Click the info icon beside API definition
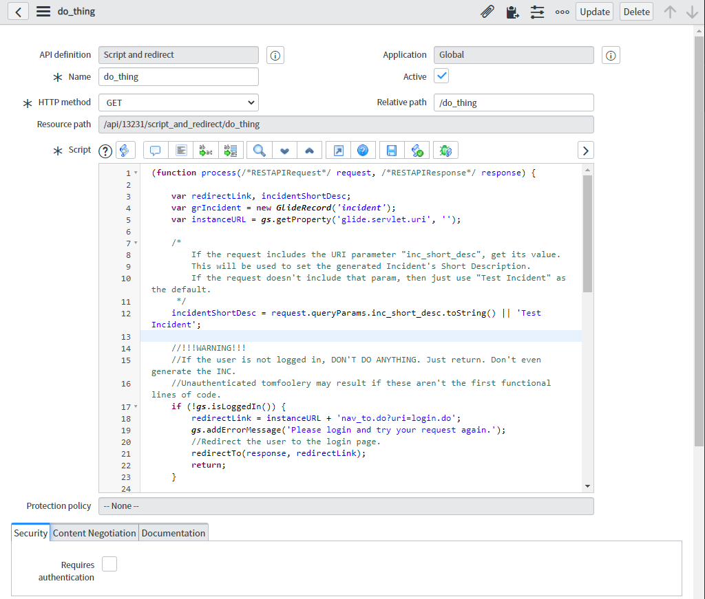The width and height of the screenshot is (705, 599). pyautogui.click(x=275, y=56)
